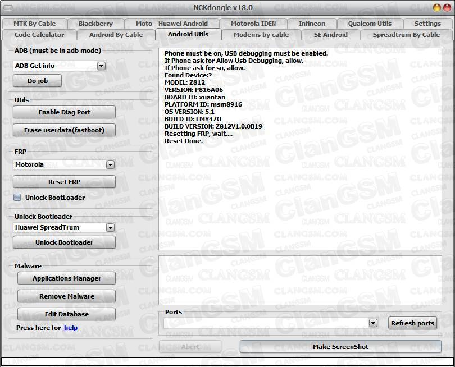Open the Moto - Huawei Android tab
Image resolution: width=455 pixels, height=367 pixels.
click(172, 24)
